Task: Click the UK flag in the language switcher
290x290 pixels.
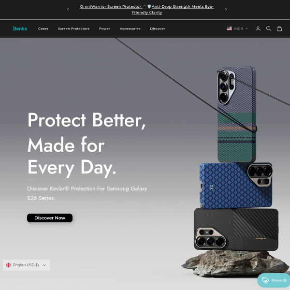Action: (8, 265)
